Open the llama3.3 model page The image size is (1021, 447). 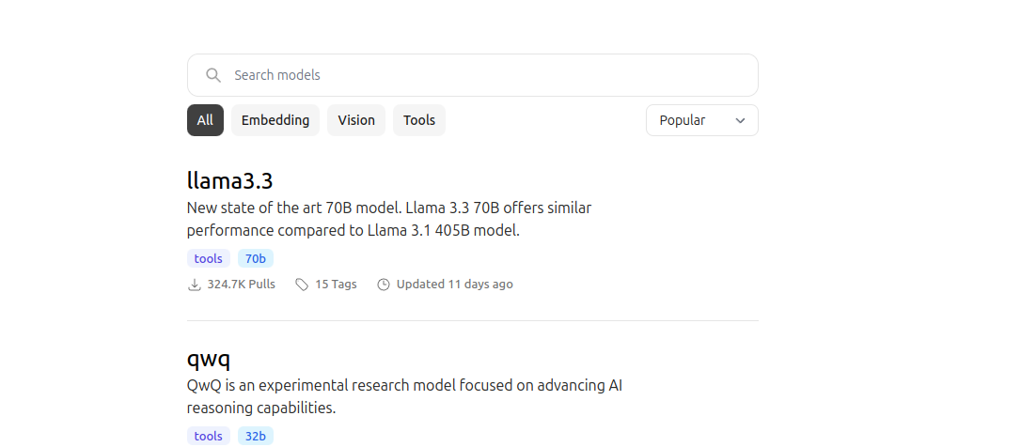(229, 180)
